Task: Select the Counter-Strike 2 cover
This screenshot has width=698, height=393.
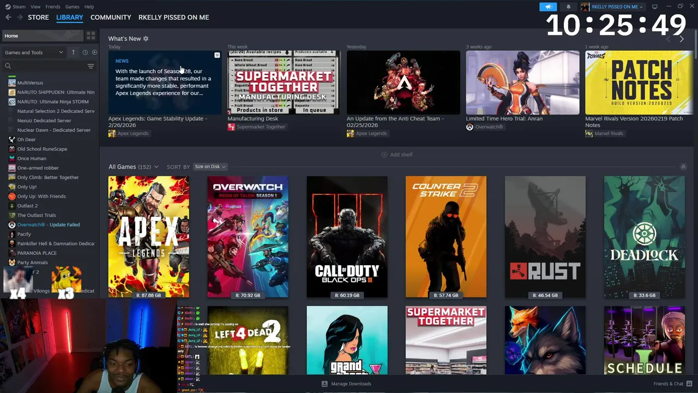Action: 446,237
